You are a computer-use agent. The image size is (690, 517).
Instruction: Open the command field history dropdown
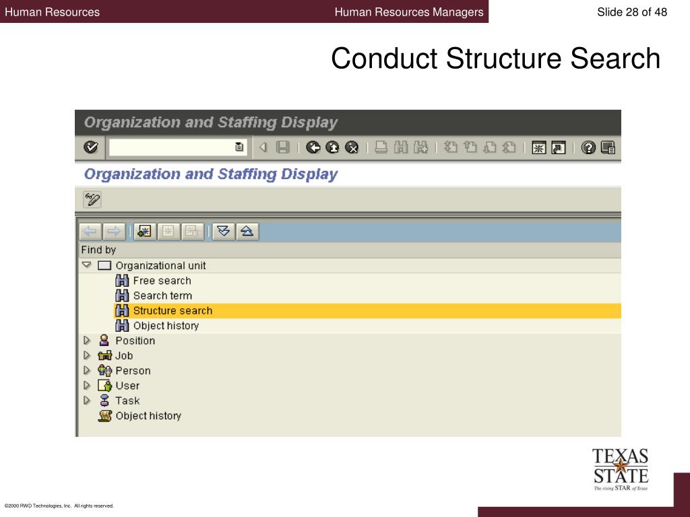tap(239, 147)
